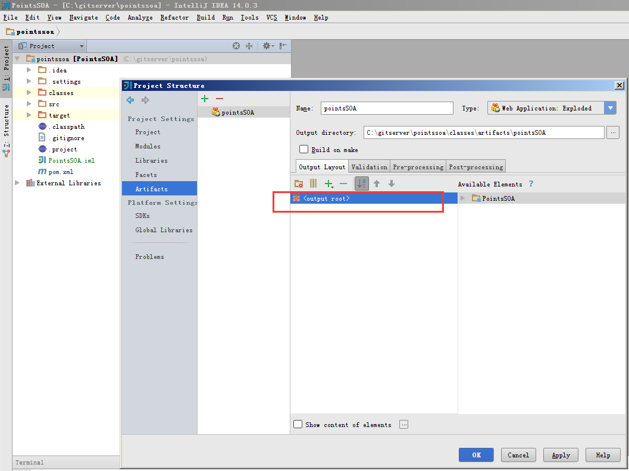Viewport: 629px width, 471px height.
Task: Add a new artifact with green plus
Action: (x=205, y=99)
